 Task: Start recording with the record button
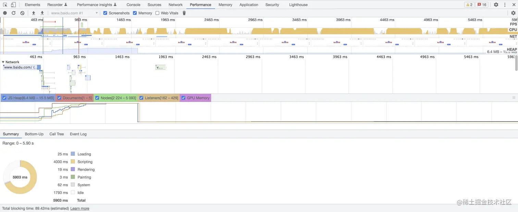pos(5,13)
